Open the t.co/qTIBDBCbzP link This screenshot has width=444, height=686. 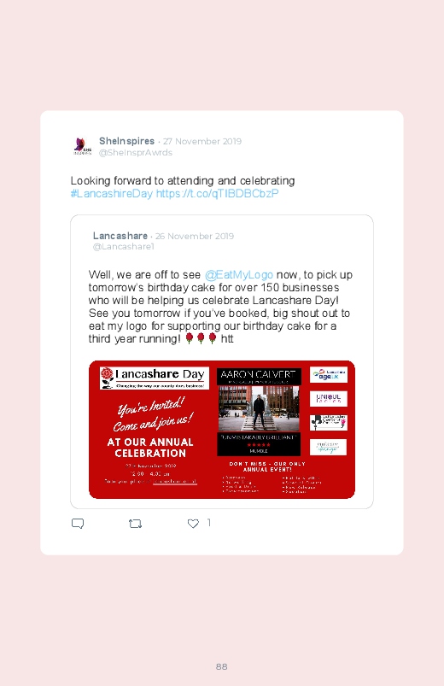[218, 194]
